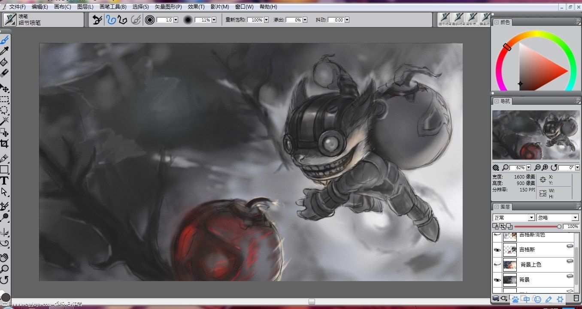Open the dynamic plugins icon at the bottom of the layers panel
This screenshot has height=309, width=582.
(x=503, y=298)
